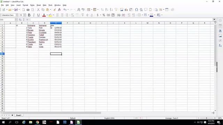Screen dimensions: 223x125
Task: Open highlighting color dropdown arrow
Action: click(53, 15)
